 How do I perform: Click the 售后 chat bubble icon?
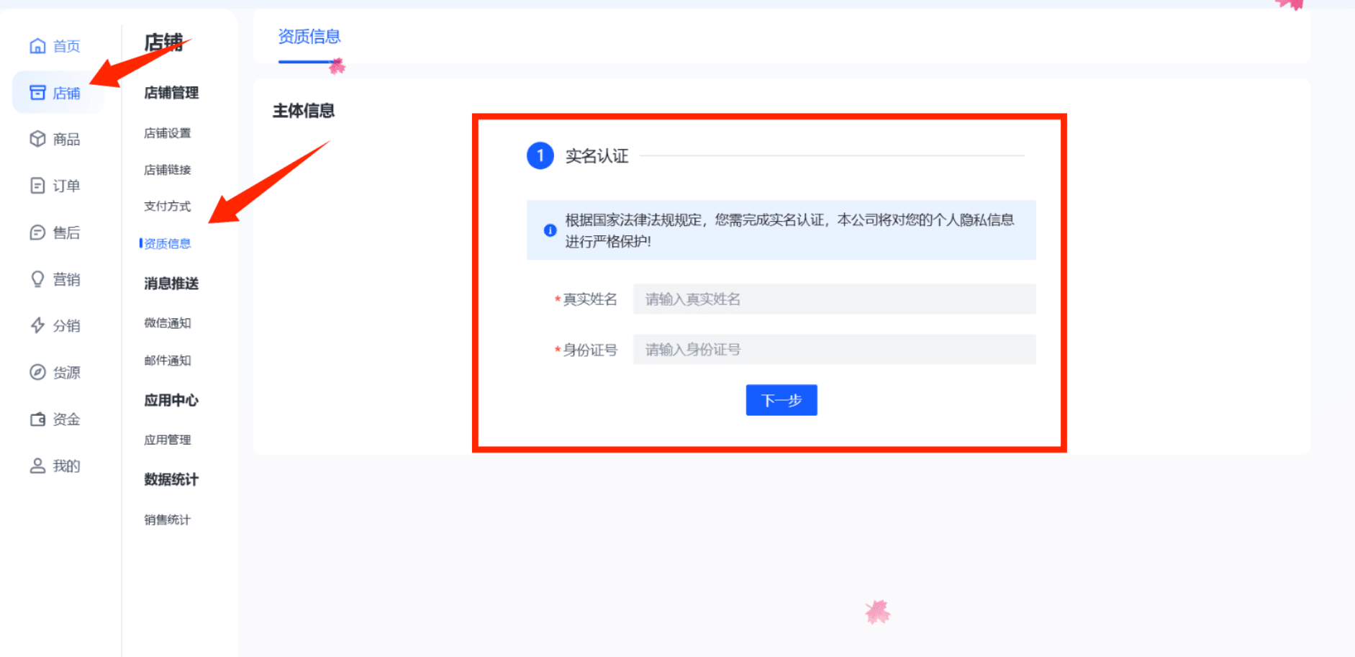pyautogui.click(x=37, y=232)
